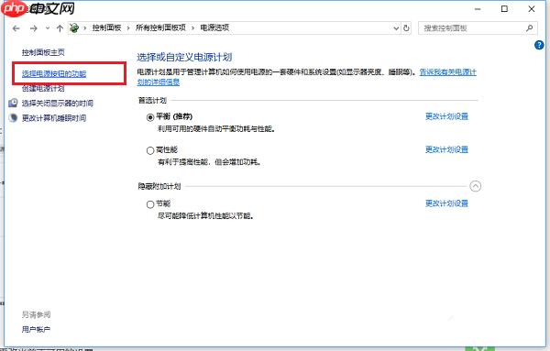Image resolution: width=550 pixels, height=351 pixels.
Task: Open 更改计划设置 for 高性能 plan
Action: 447,149
